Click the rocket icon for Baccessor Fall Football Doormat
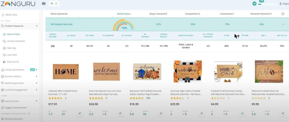This screenshot has width=289, height=122. tap(161, 113)
